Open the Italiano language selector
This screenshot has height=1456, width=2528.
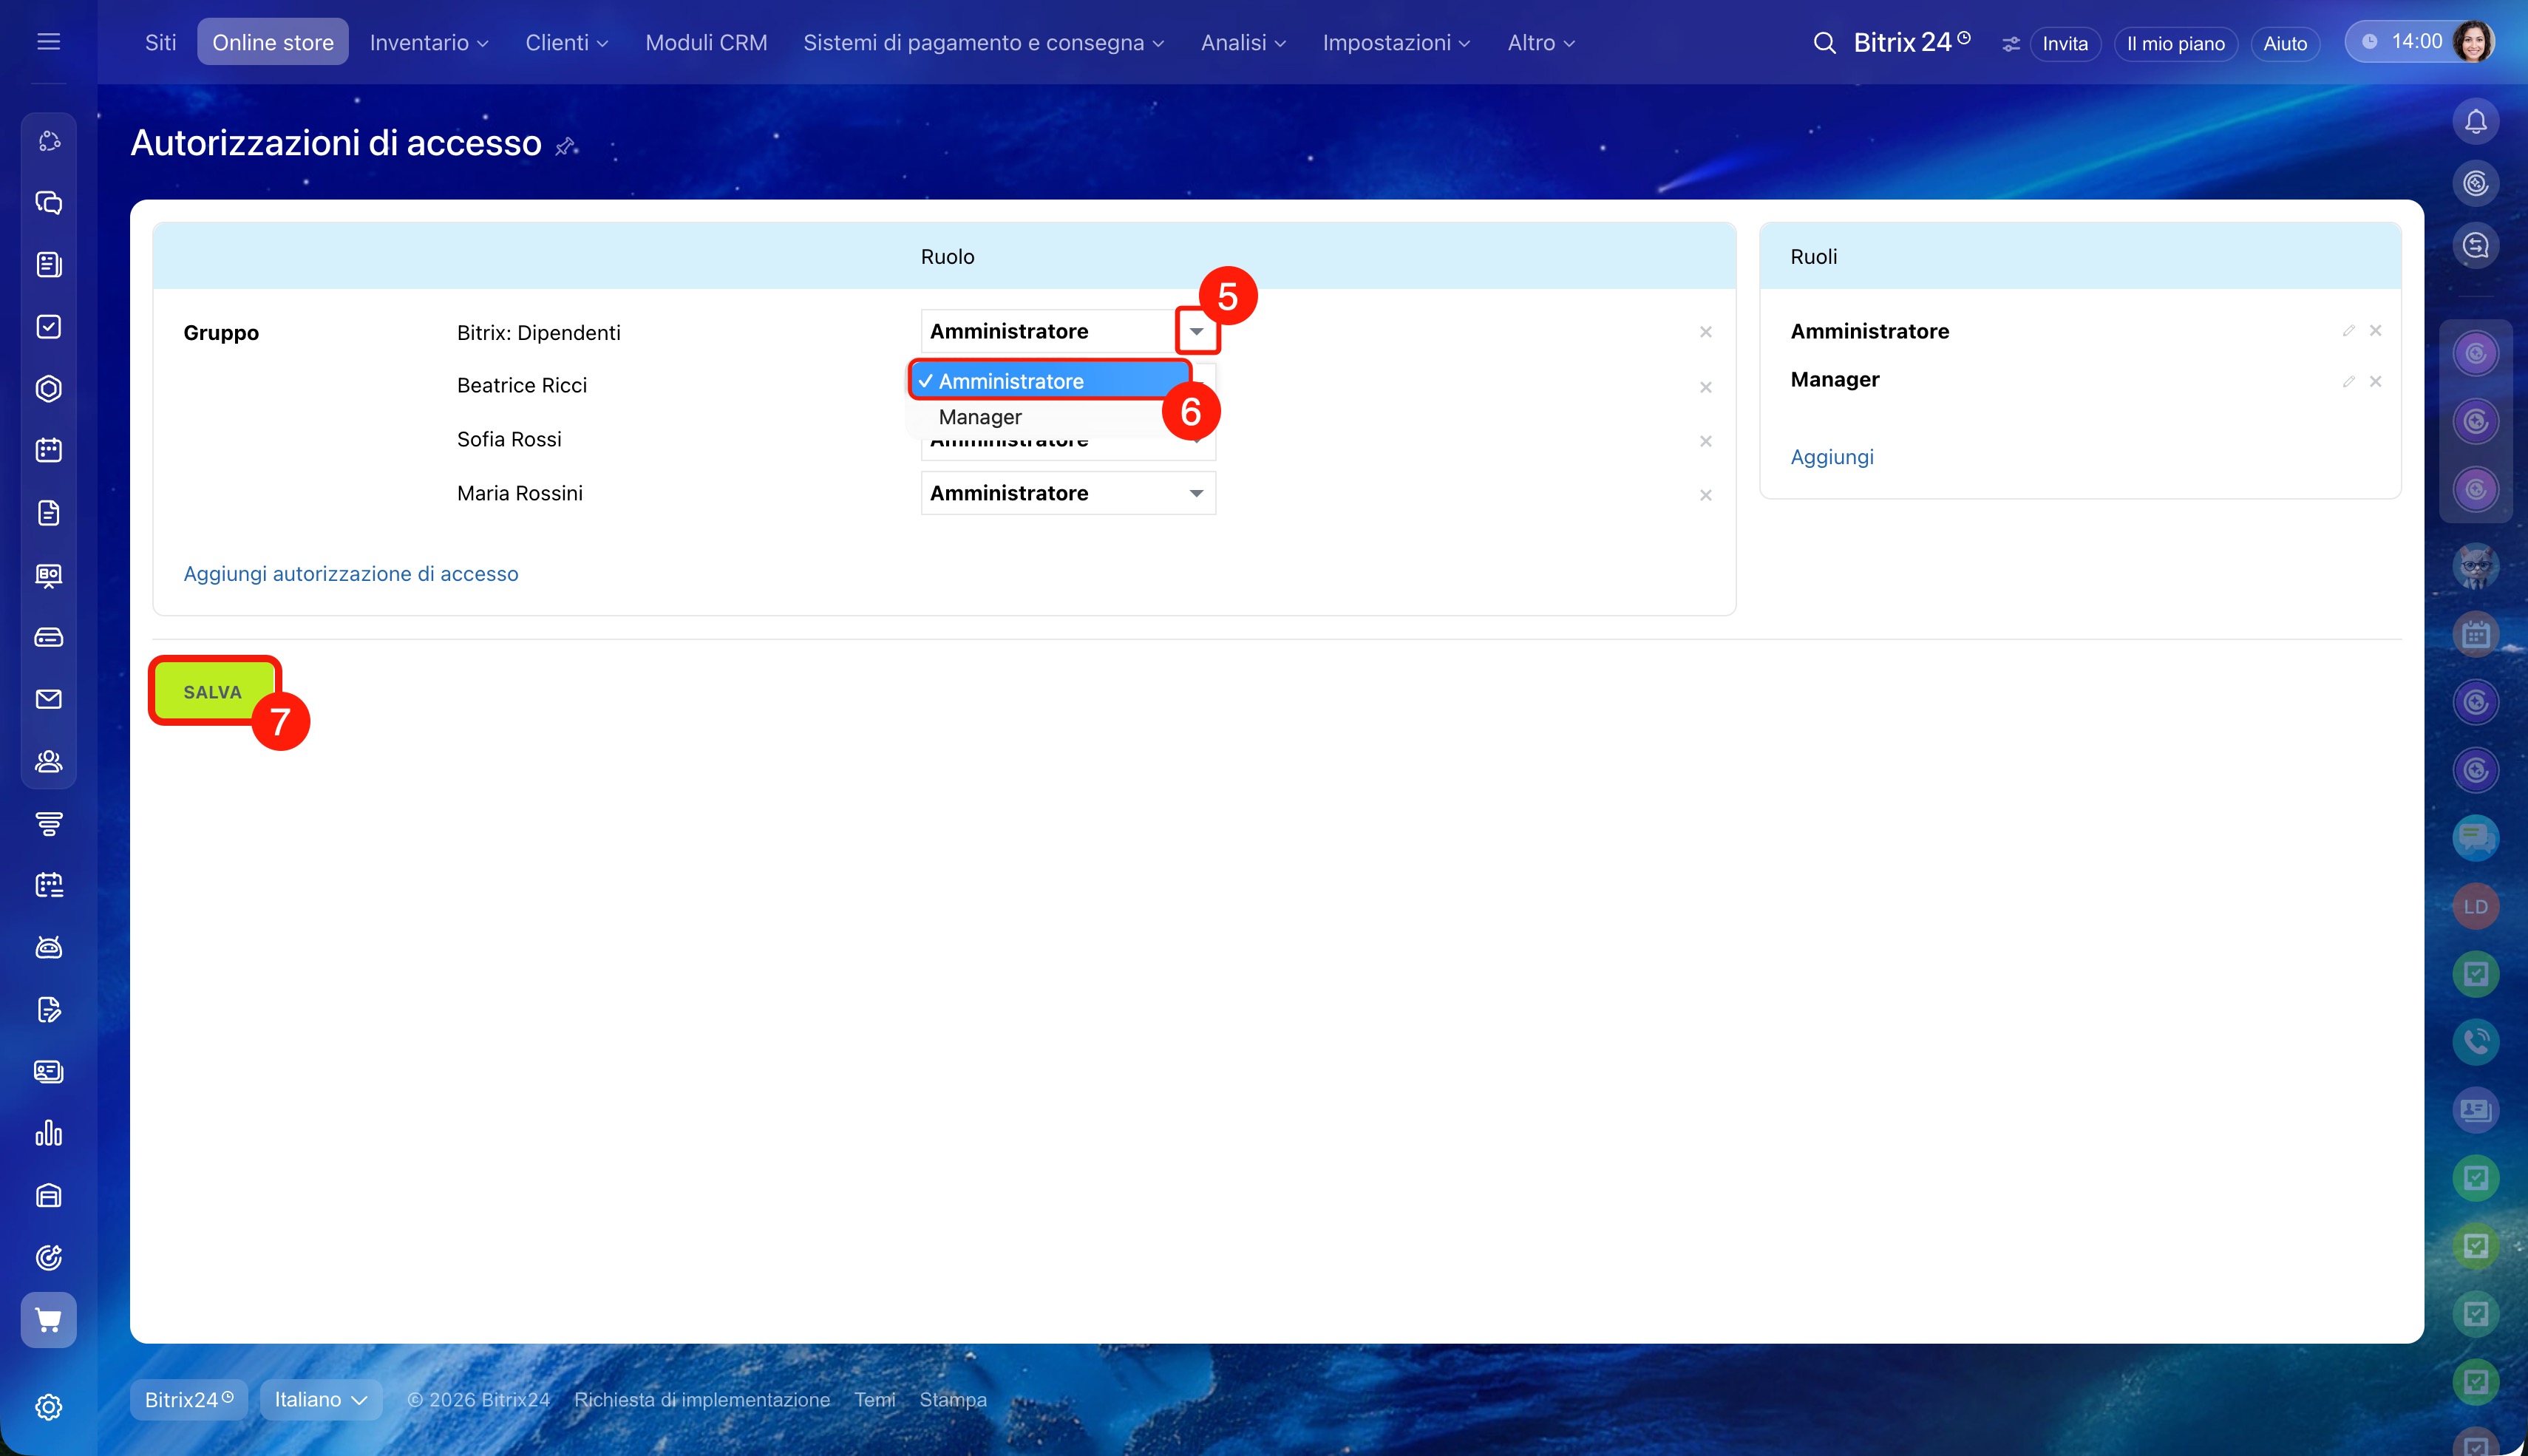coord(320,1399)
